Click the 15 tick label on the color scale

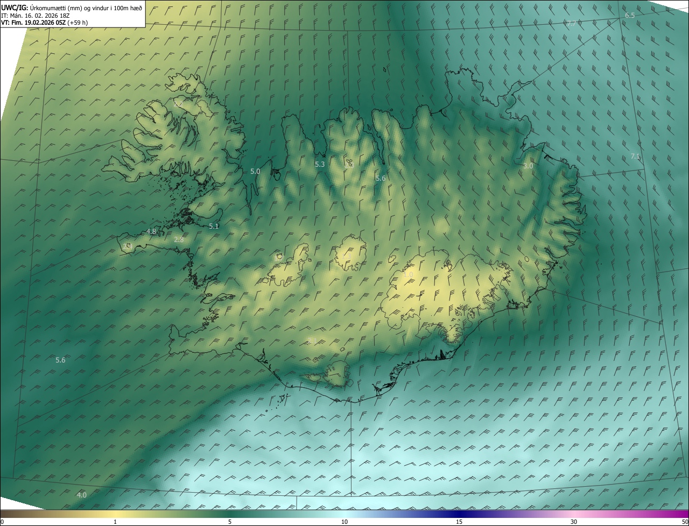459,522
